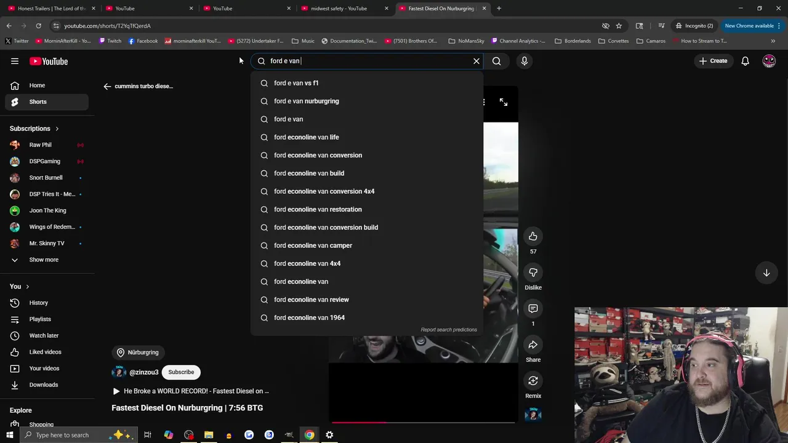The width and height of the screenshot is (788, 443).
Task: Open watch History
Action: click(46, 303)
